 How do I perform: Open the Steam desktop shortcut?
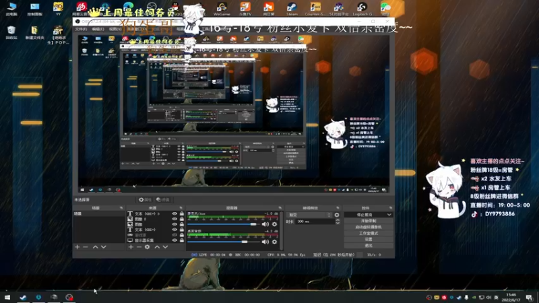click(292, 9)
